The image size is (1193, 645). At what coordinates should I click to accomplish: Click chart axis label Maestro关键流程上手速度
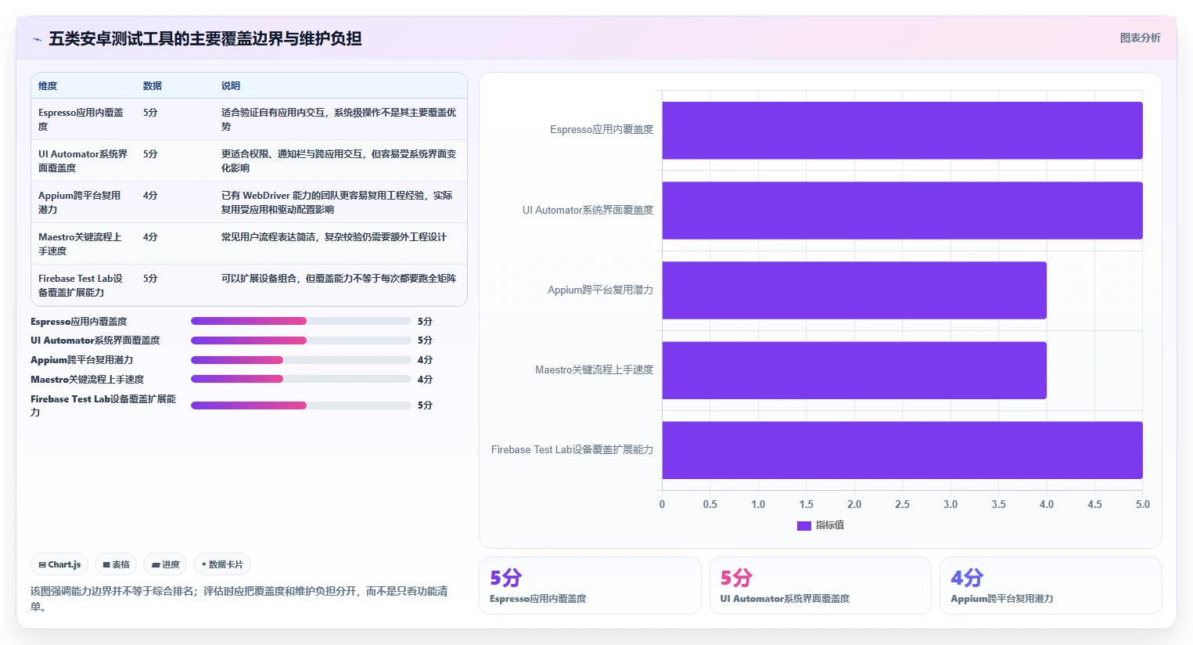(x=595, y=370)
